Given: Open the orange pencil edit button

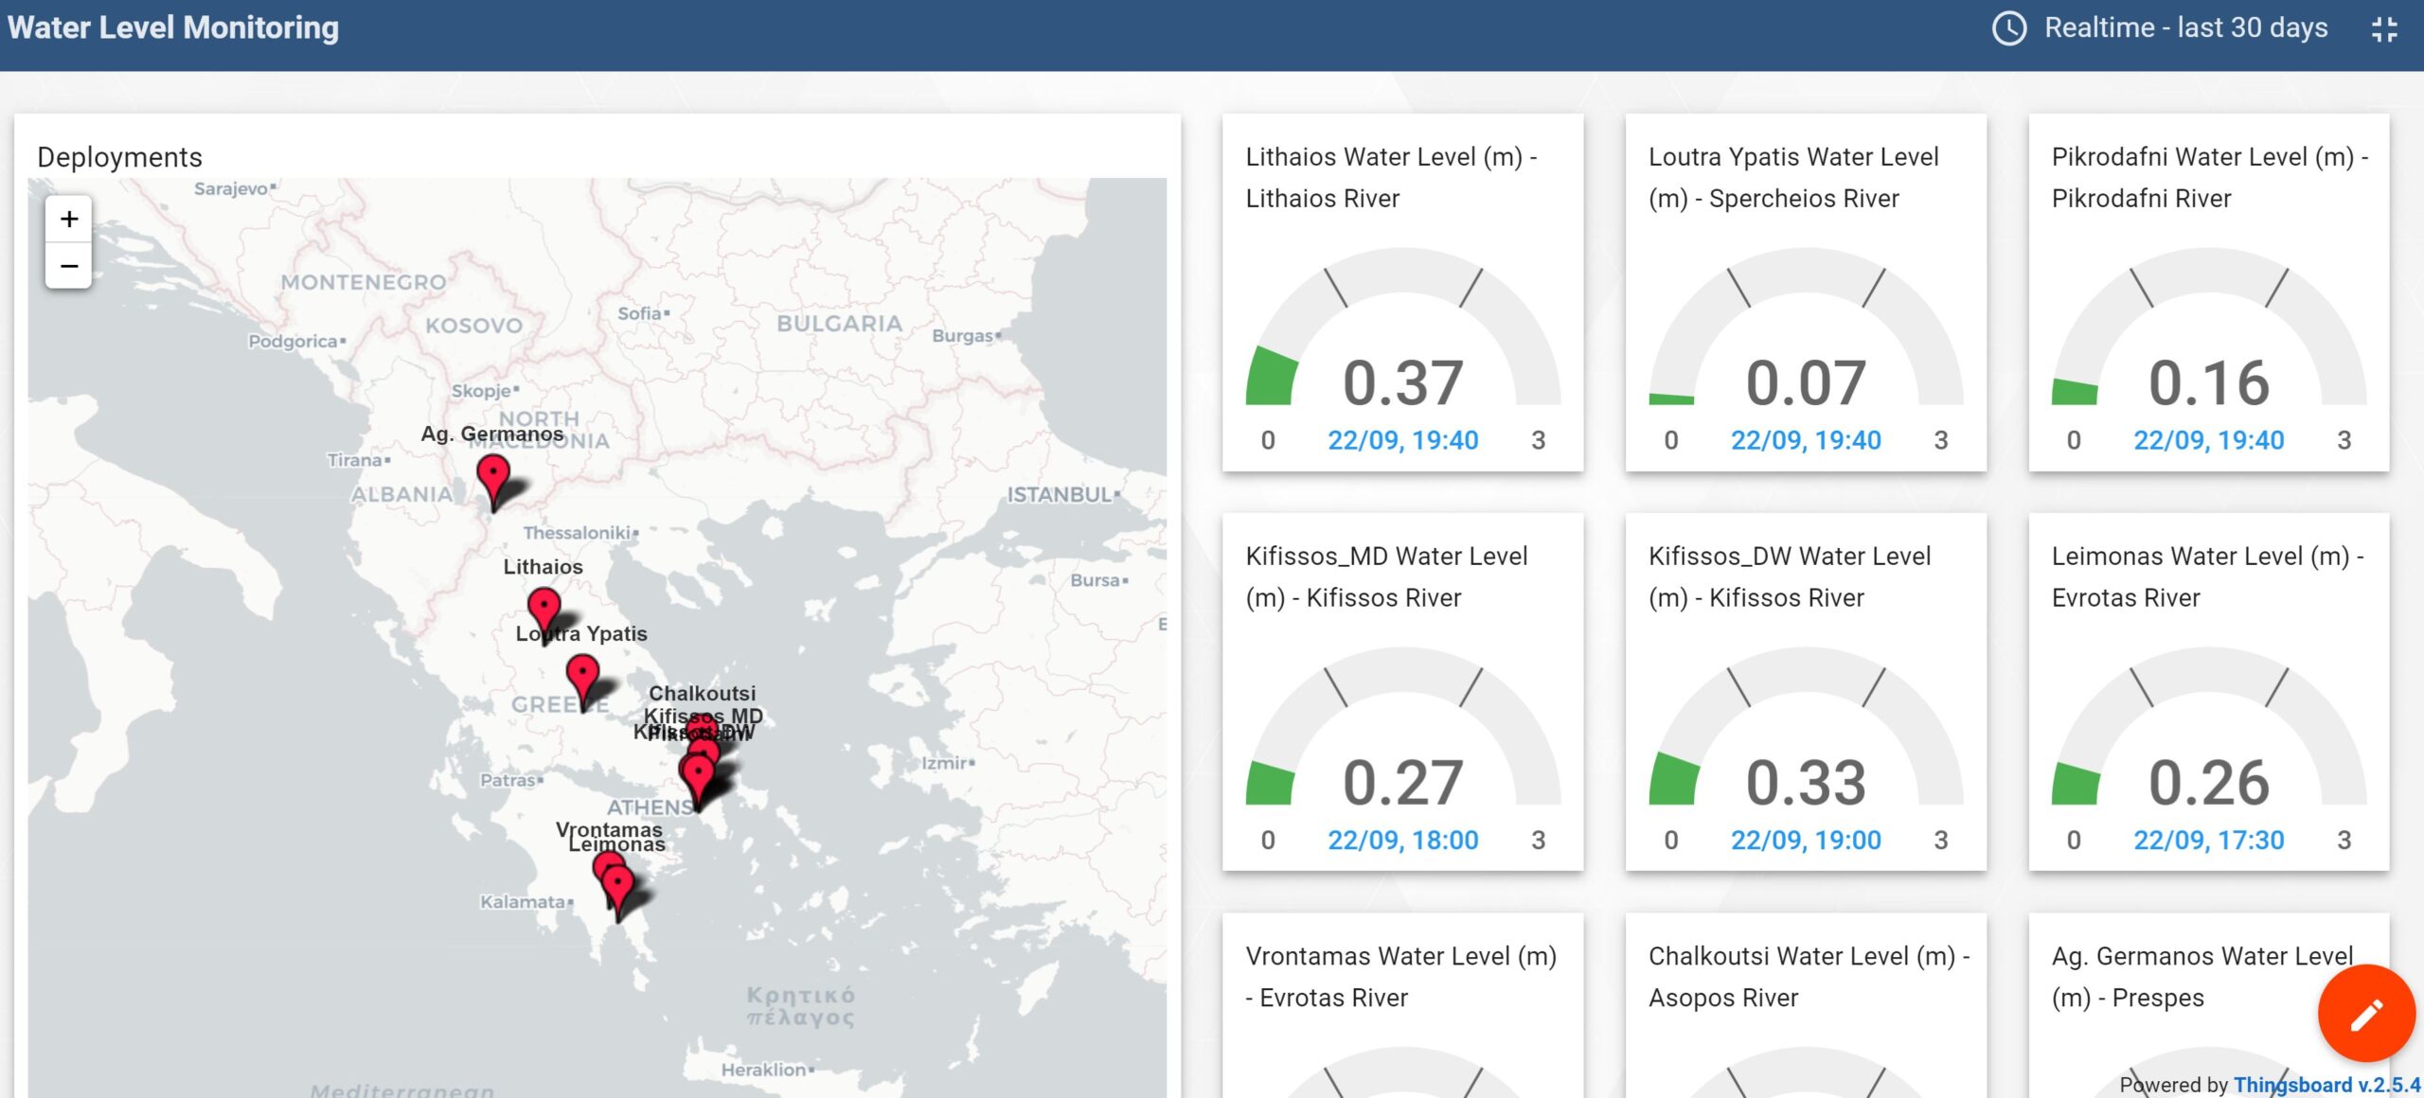Looking at the screenshot, I should [2365, 1014].
